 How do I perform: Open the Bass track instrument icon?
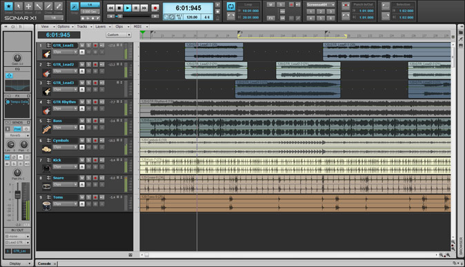pyautogui.click(x=46, y=129)
